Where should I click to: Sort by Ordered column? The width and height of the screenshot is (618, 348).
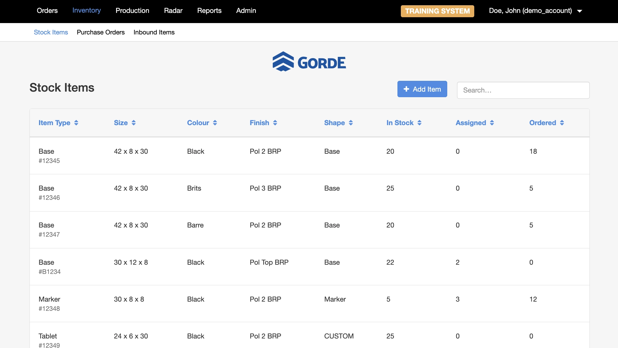pyautogui.click(x=547, y=123)
